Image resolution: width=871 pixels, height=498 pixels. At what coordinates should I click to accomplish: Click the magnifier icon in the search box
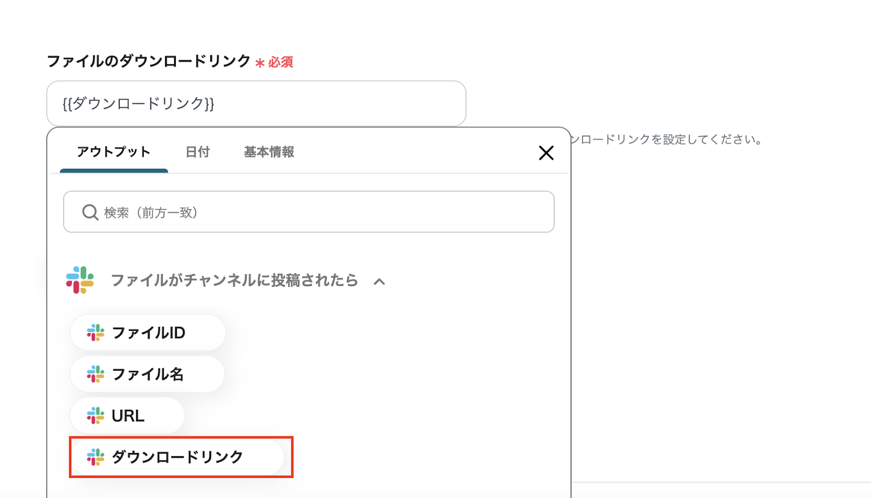click(x=90, y=212)
